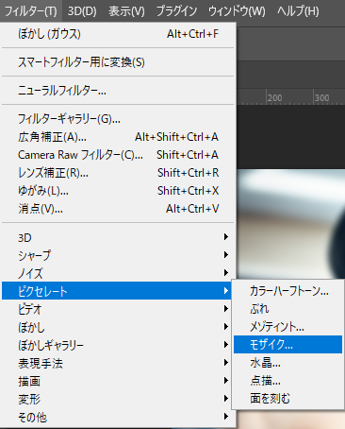
Task: Expand the ノイズ submenu
Action: click(x=118, y=273)
